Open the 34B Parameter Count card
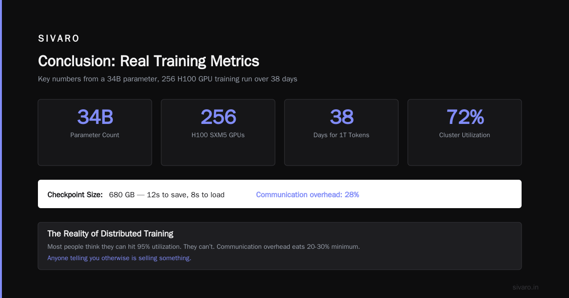Screen dimensions: 569x298 click(x=95, y=132)
